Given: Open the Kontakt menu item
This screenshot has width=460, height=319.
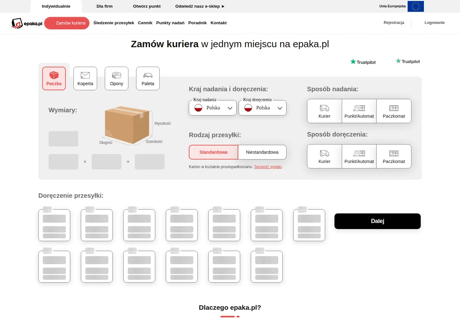Looking at the screenshot, I should (x=218, y=23).
